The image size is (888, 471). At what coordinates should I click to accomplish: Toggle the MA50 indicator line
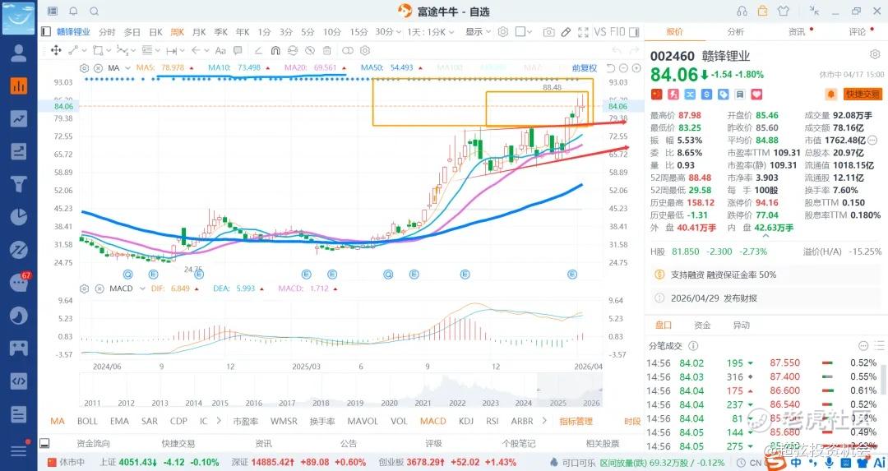pos(391,68)
